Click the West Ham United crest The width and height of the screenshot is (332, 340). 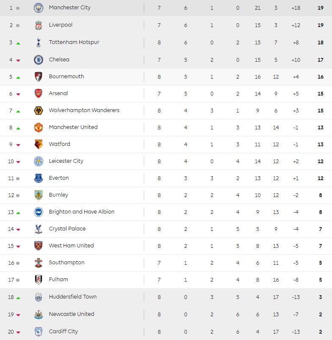39,246
